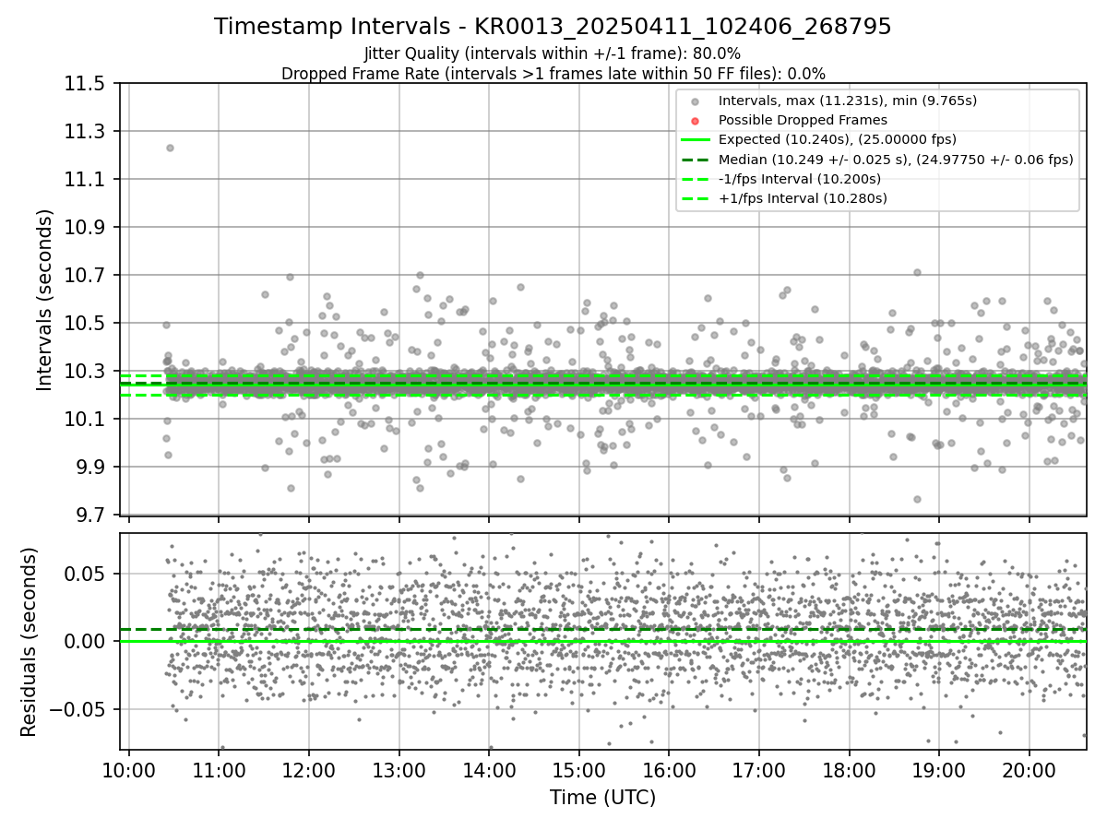Viewport: 1107px width, 830px height.
Task: Click the gray dot marker in legend
Action: point(695,101)
